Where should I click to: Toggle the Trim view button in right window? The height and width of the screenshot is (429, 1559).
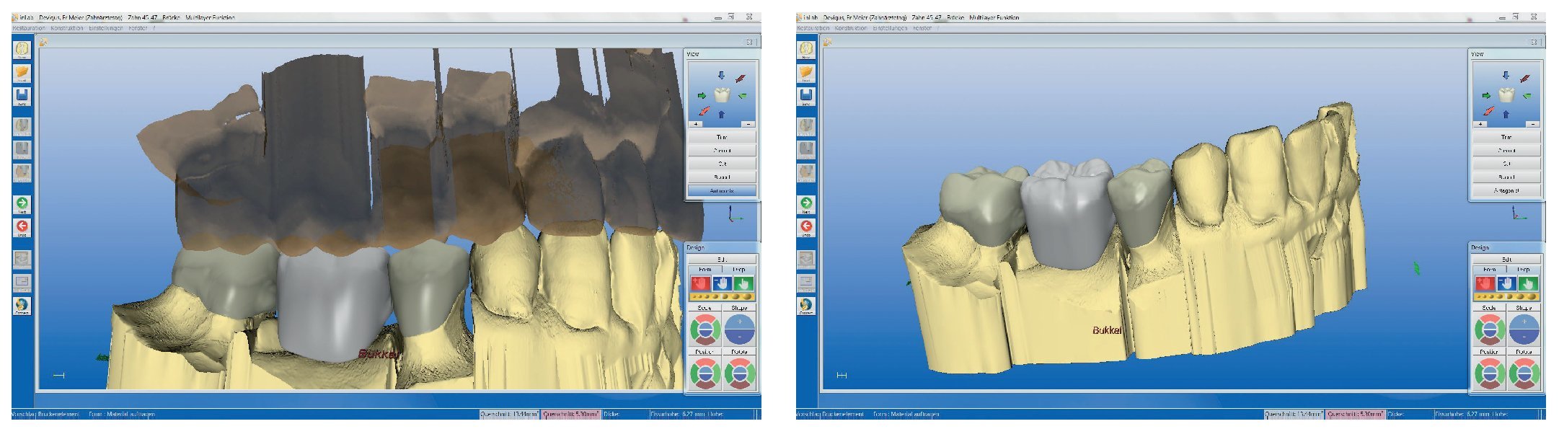[1506, 137]
